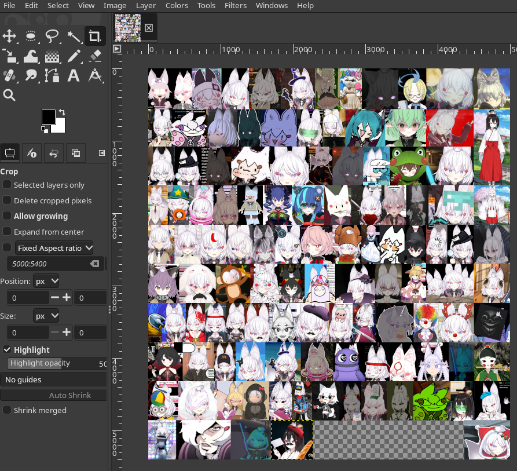Select the Eraser tool
Screen dimensions: 517x471
(x=95, y=56)
